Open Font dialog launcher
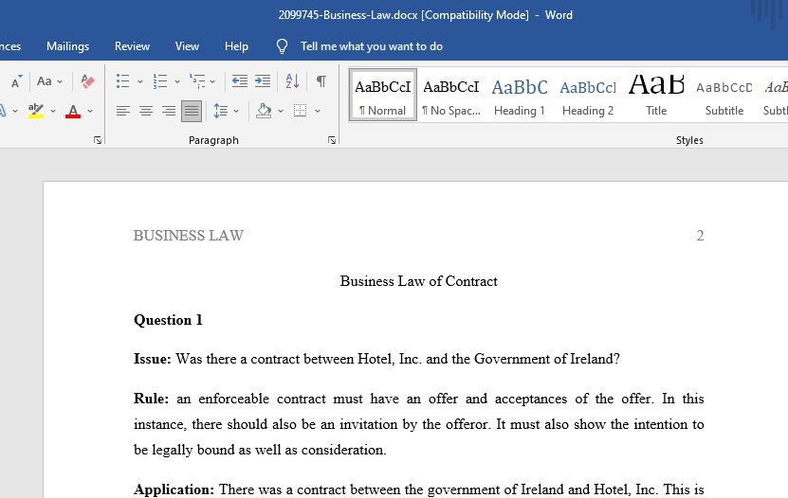The width and height of the screenshot is (788, 498). [98, 140]
